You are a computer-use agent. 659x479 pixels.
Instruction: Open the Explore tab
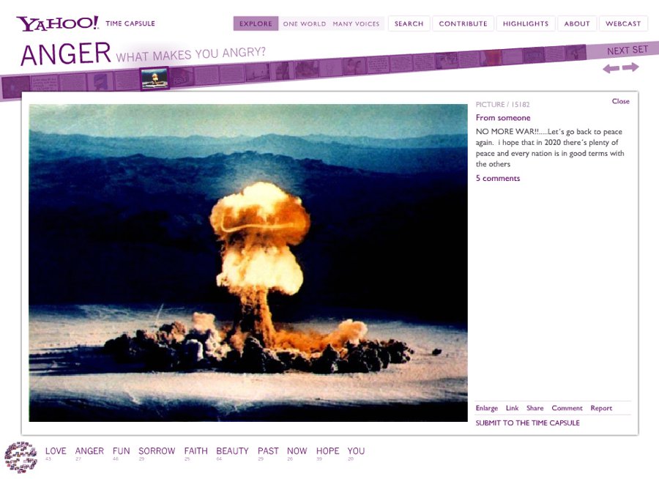point(256,23)
